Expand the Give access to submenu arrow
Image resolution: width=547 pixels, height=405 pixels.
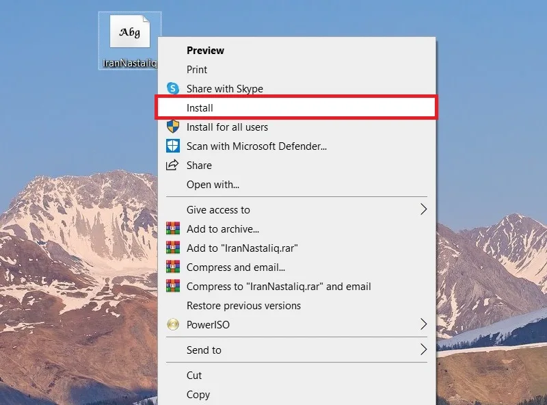423,209
